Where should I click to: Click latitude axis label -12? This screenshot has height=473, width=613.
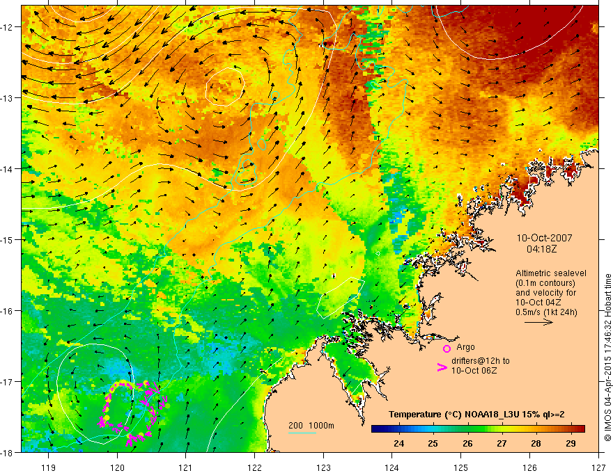7,27
